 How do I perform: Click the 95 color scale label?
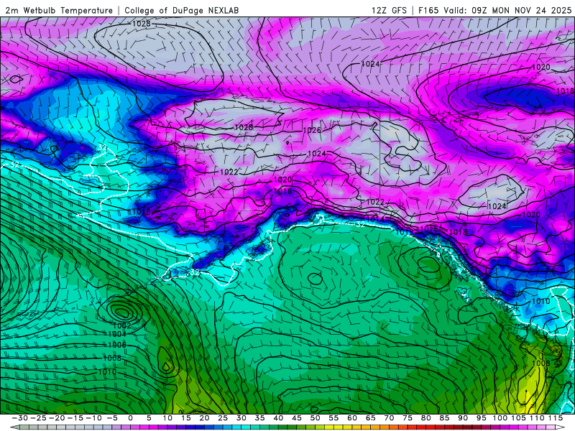click(482, 418)
